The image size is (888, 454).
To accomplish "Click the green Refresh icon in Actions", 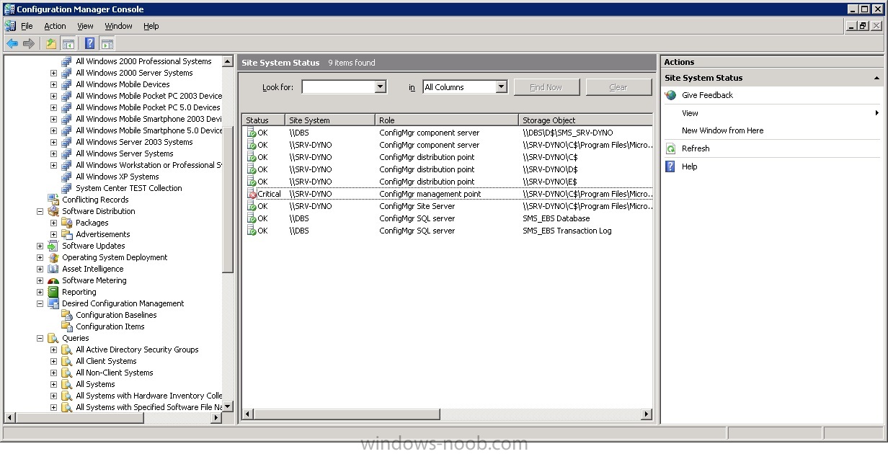I will pos(670,148).
